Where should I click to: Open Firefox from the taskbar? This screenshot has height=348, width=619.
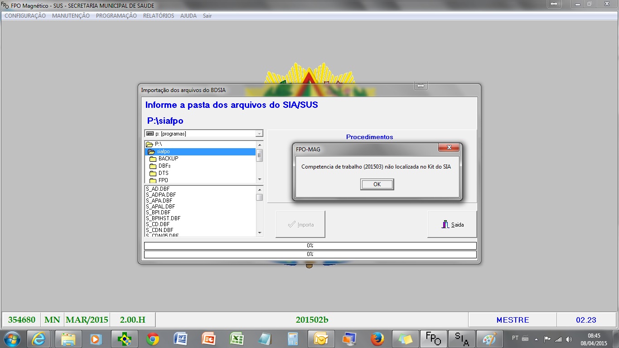coord(377,338)
